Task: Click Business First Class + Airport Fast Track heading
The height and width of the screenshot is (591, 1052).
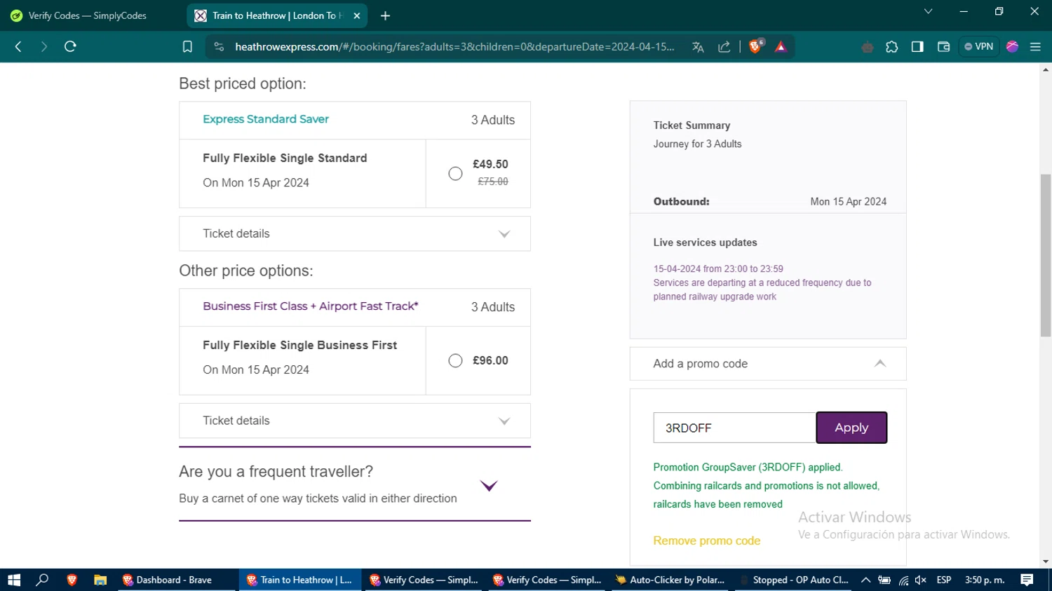Action: point(311,306)
